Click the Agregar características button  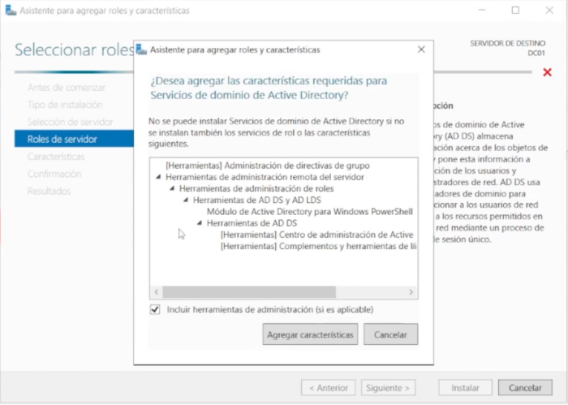pos(310,334)
